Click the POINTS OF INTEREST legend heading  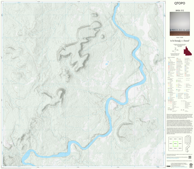(x=171, y=57)
